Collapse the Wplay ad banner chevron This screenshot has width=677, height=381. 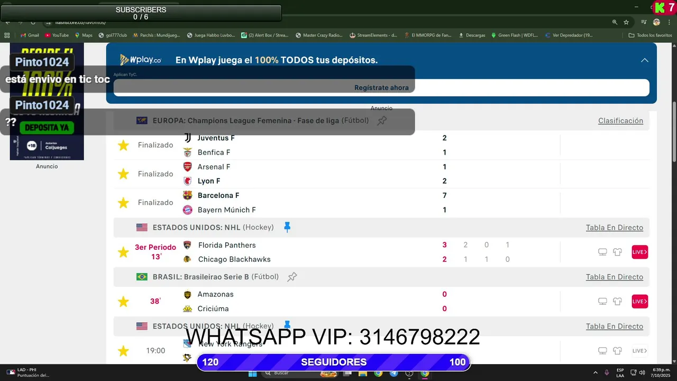(x=644, y=60)
